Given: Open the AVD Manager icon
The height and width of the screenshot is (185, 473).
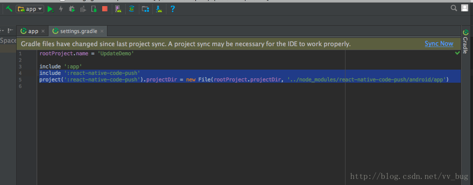Looking at the screenshot, I should (118, 9).
